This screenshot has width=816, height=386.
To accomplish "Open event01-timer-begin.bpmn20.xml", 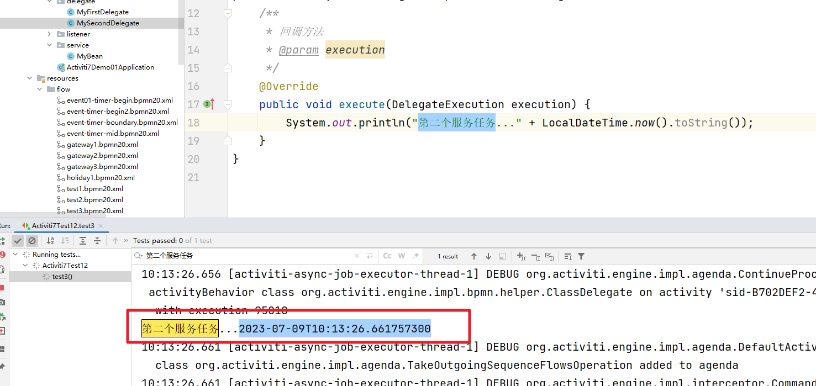I will (x=120, y=101).
